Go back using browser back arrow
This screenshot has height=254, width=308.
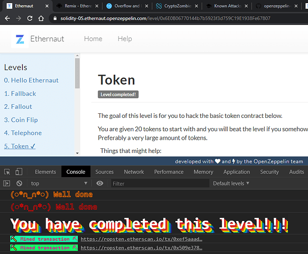coord(7,18)
